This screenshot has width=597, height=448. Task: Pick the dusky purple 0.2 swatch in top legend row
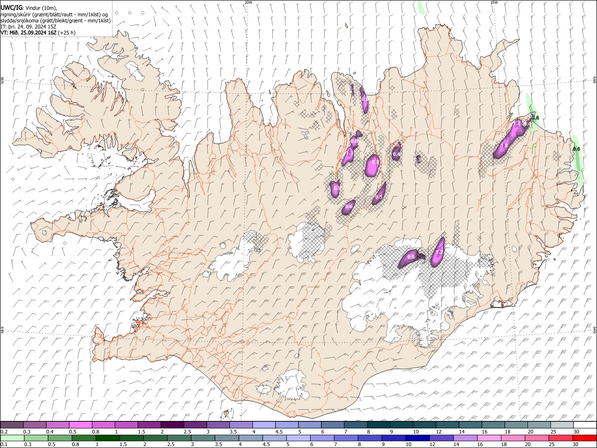point(12,425)
